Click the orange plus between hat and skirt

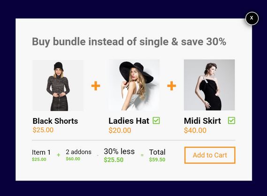171,86
